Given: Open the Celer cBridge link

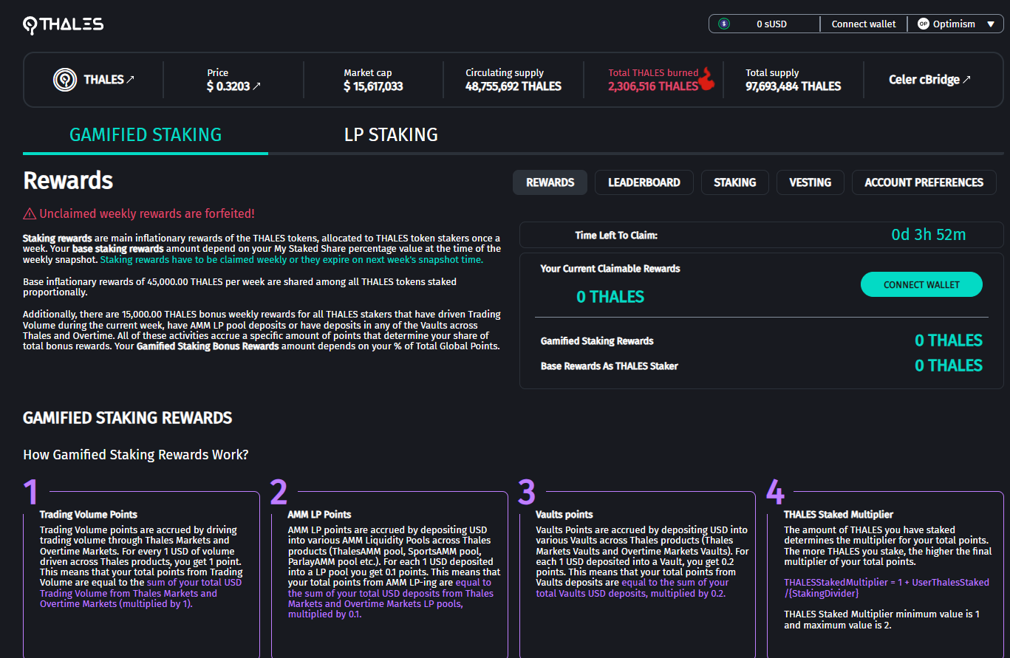Looking at the screenshot, I should tap(924, 80).
